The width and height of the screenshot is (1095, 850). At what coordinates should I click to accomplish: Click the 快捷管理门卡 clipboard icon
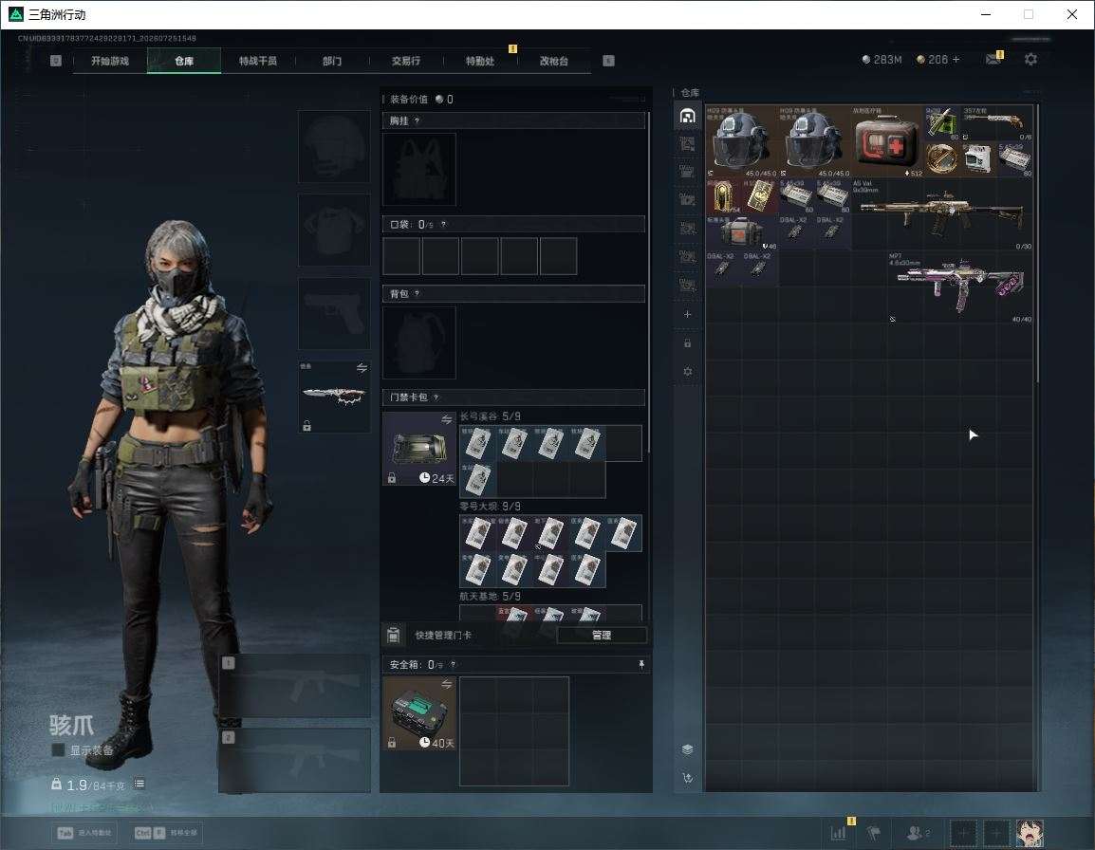[393, 635]
